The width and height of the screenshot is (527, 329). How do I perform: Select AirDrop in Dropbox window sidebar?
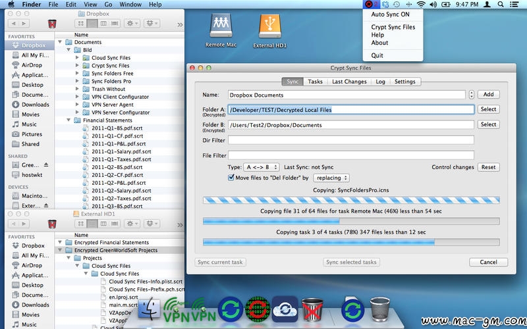tap(30, 65)
